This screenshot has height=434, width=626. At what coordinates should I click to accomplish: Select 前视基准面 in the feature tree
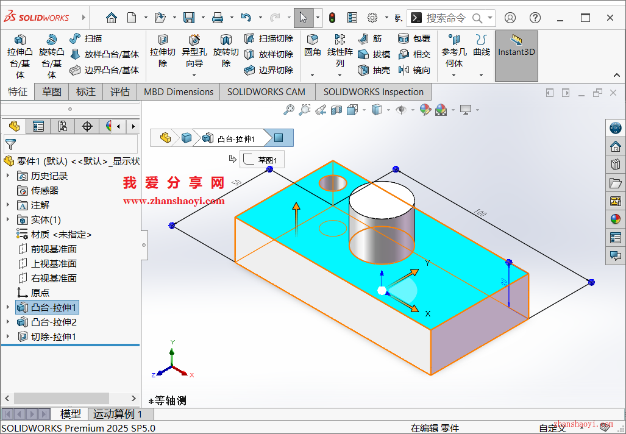(x=48, y=249)
